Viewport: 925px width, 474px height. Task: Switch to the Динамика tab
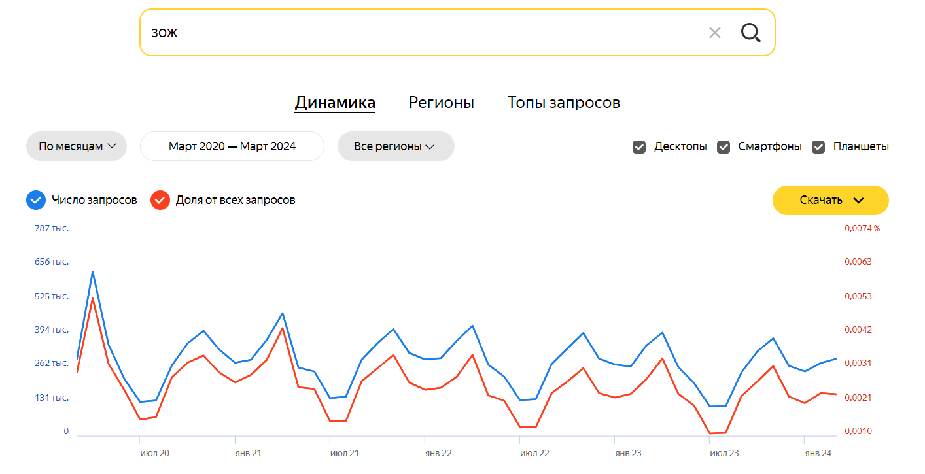(335, 103)
